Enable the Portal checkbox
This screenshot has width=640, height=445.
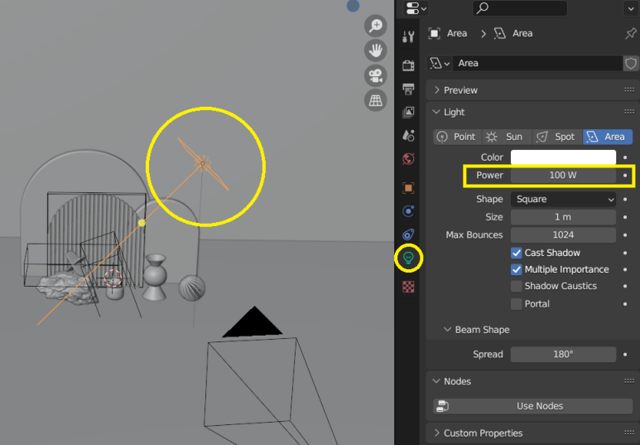pyautogui.click(x=517, y=304)
